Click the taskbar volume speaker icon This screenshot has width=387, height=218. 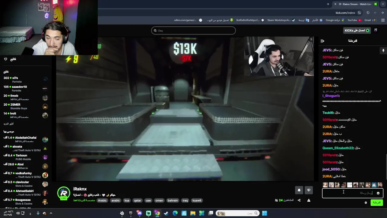click(x=18, y=213)
